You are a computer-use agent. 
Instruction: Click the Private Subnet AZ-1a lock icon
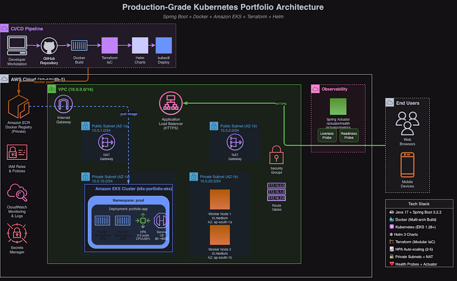(x=86, y=176)
